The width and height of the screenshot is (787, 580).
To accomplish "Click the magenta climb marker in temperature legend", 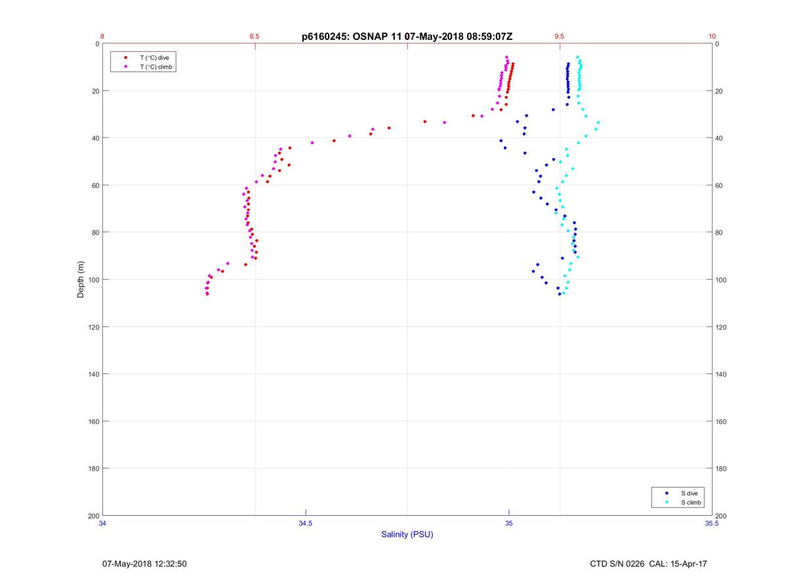I will [125, 67].
